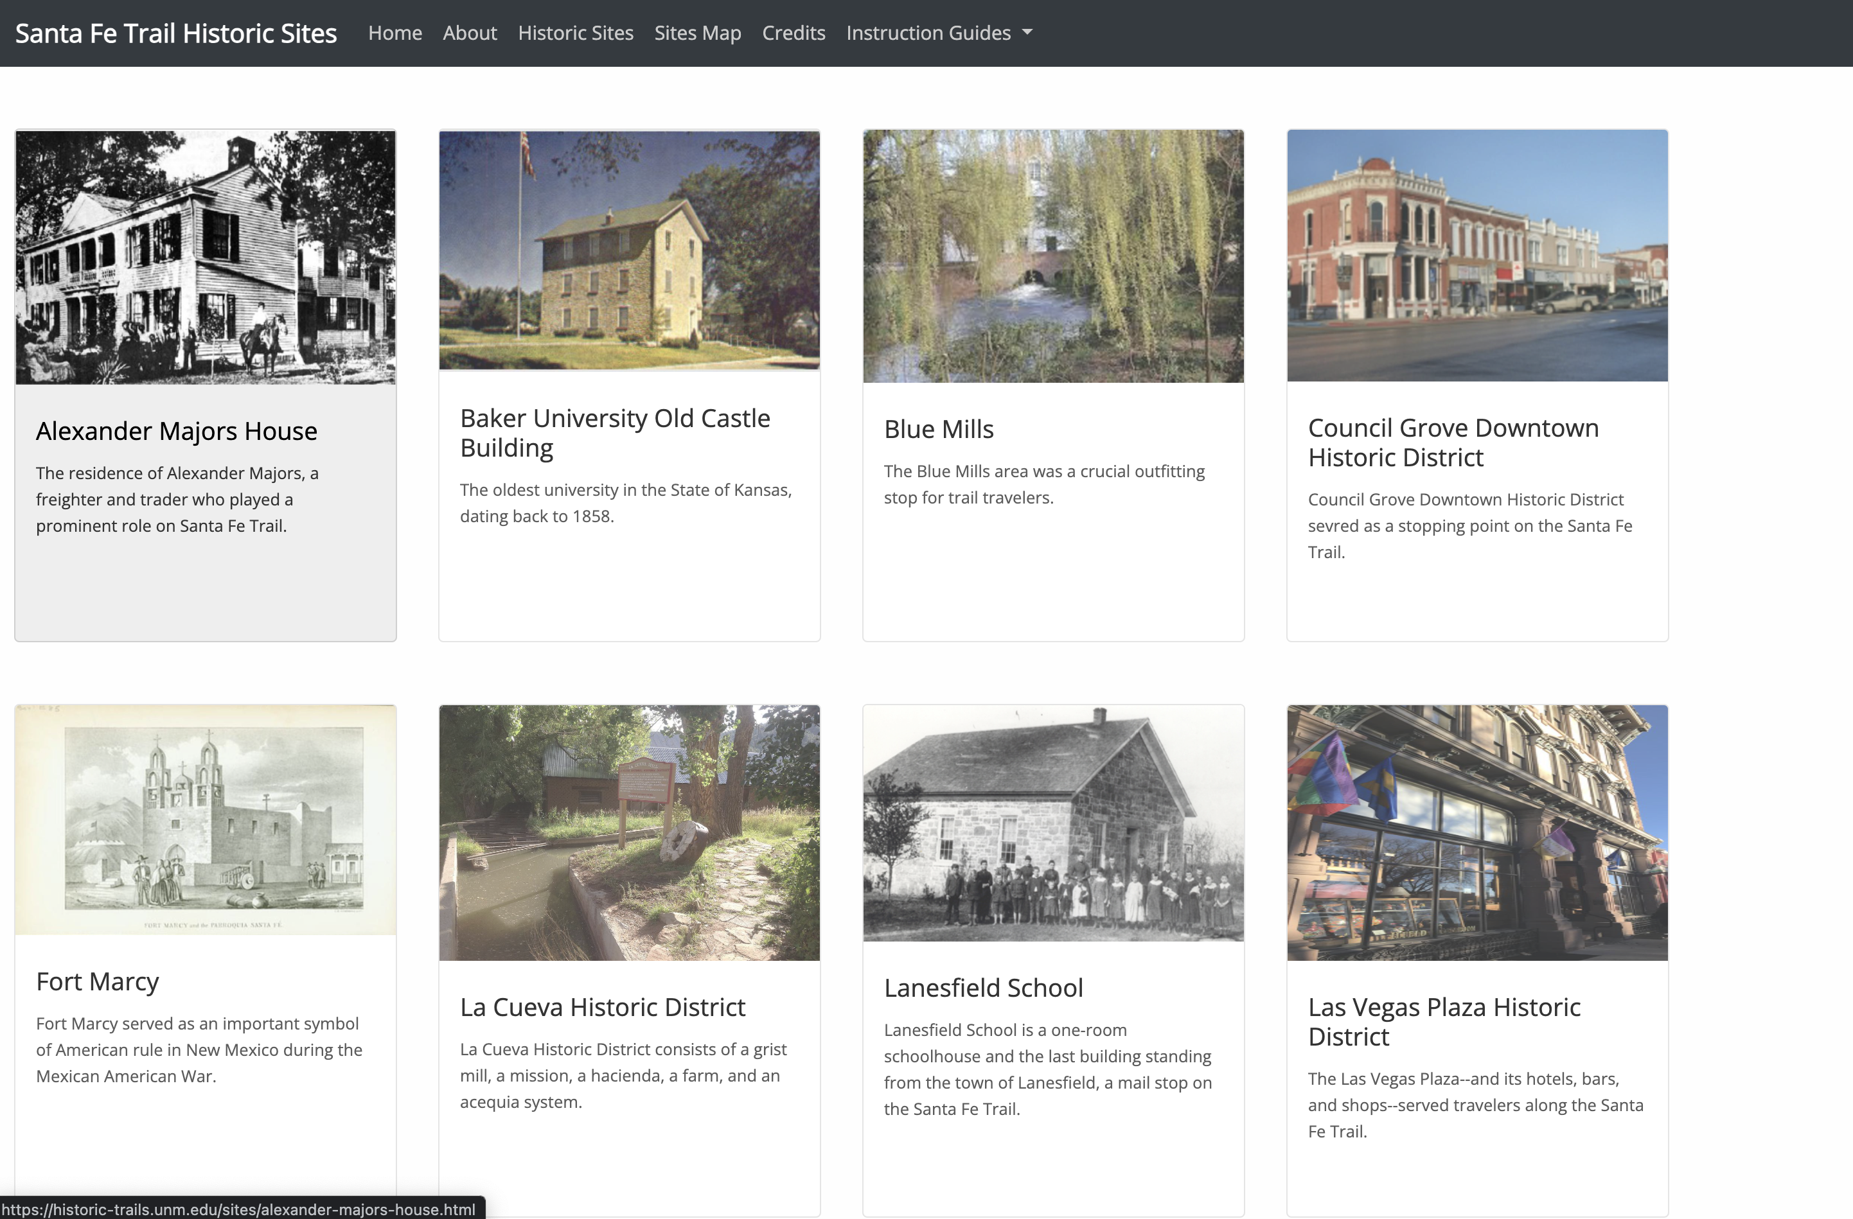Open the About page
Screen dimensions: 1853x1219
pyautogui.click(x=470, y=33)
